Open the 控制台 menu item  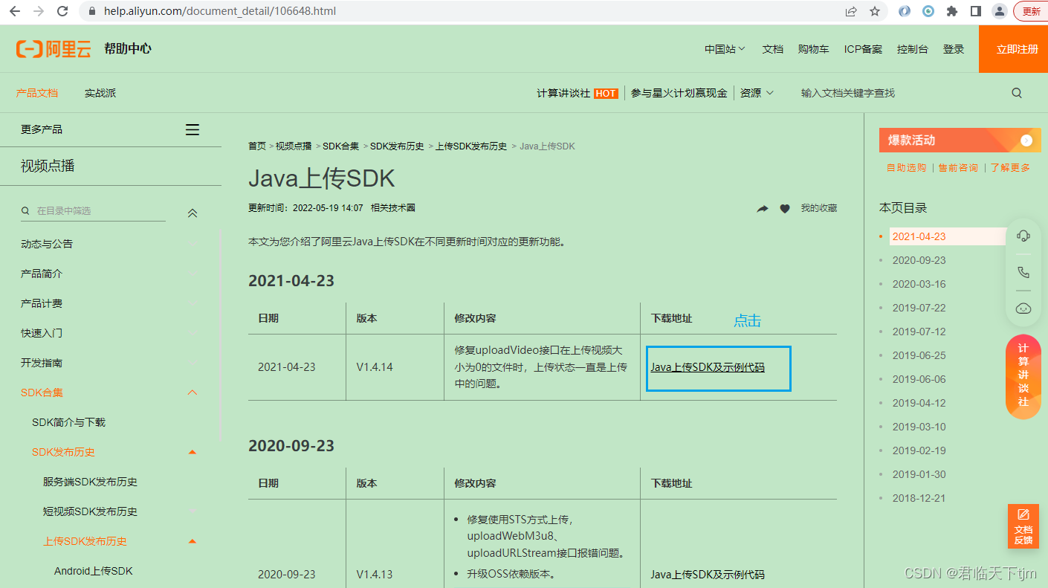pyautogui.click(x=912, y=48)
